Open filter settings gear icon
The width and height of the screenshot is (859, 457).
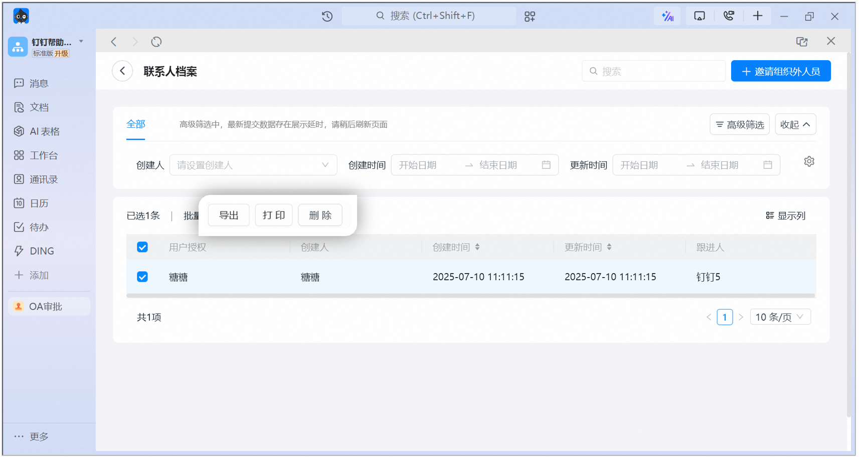pos(809,161)
